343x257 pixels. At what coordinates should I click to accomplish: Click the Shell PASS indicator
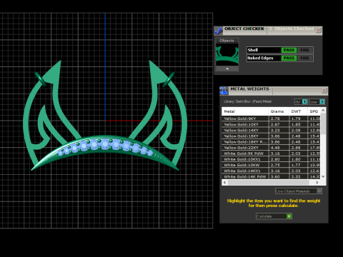click(289, 50)
